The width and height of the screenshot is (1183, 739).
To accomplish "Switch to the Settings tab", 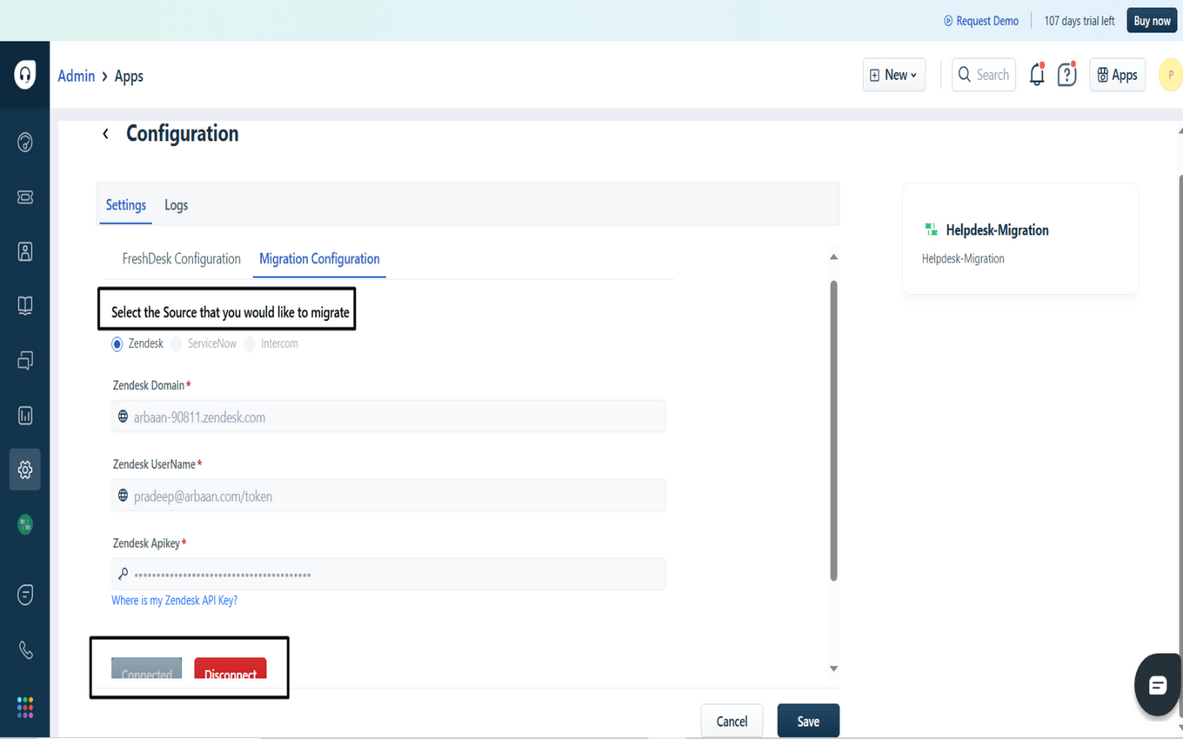I will click(x=126, y=205).
